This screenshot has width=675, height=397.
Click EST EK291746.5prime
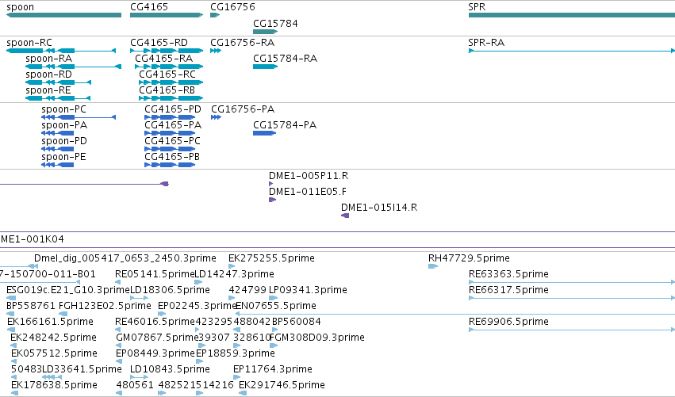coord(282,385)
